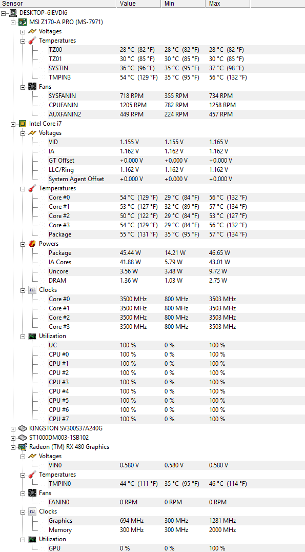
Task: Click the KINGSTON SV300S37A240G drive icon
Action: (x=23, y=428)
